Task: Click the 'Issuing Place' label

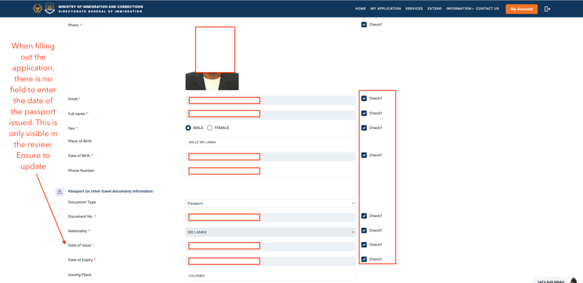Action: tap(80, 275)
